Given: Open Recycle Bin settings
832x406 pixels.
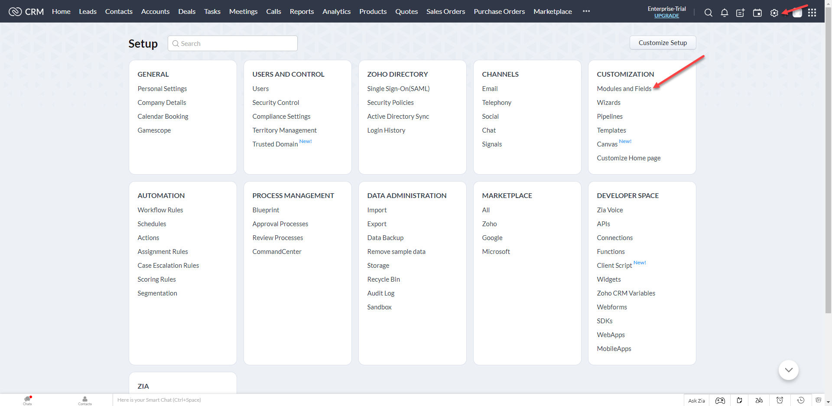Looking at the screenshot, I should click(383, 279).
